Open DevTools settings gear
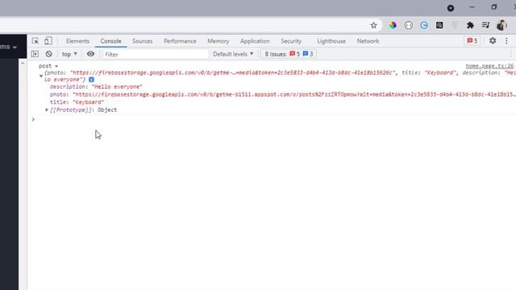Image resolution: width=516 pixels, height=290 pixels. coord(493,41)
